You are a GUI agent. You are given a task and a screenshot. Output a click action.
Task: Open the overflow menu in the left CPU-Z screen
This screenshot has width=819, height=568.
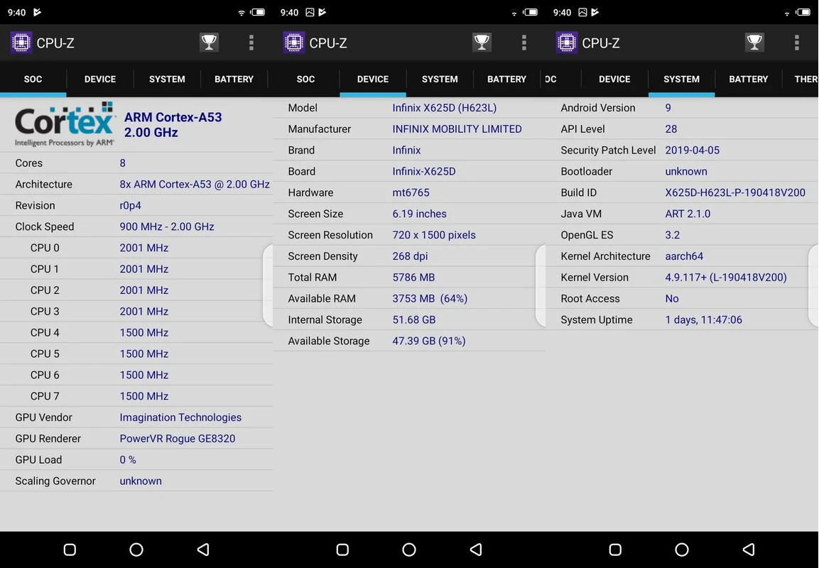coord(251,43)
